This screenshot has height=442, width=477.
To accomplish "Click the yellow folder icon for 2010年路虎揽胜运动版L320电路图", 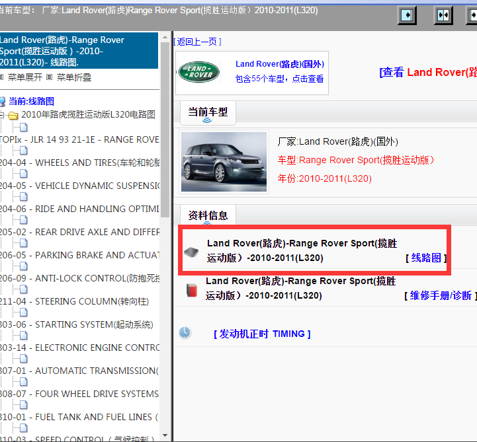I will coord(13,116).
